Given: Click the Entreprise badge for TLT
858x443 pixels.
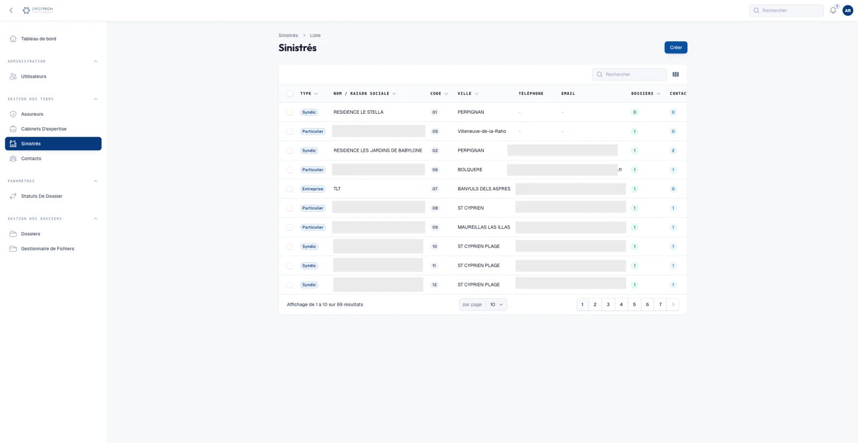Looking at the screenshot, I should point(313,189).
